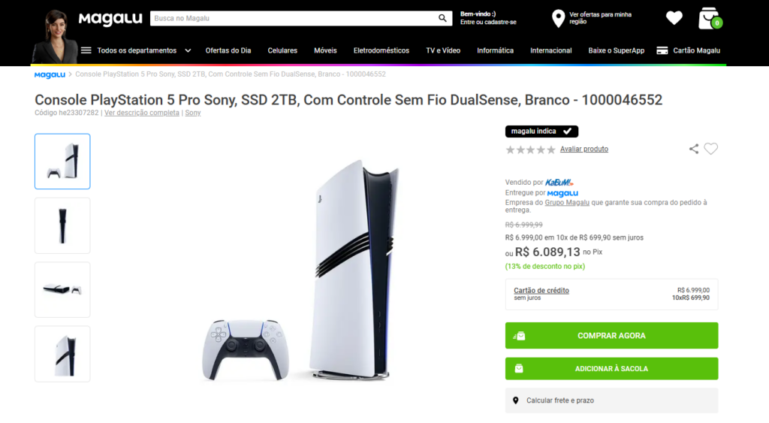769x423 pixels.
Task: Click the share product icon
Action: pos(693,149)
